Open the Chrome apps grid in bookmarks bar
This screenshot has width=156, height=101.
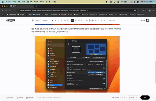pyautogui.click(x=3, y=15)
